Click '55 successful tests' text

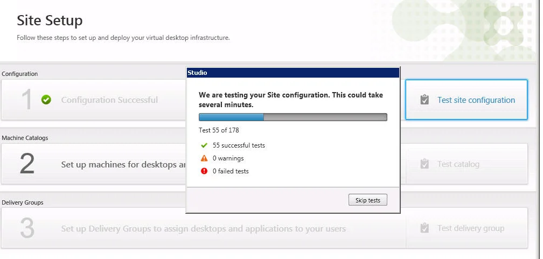pyautogui.click(x=239, y=145)
